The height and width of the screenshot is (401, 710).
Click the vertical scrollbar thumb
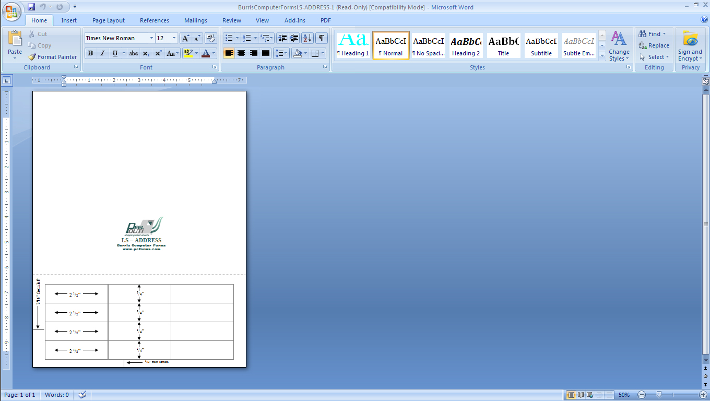pyautogui.click(x=706, y=224)
